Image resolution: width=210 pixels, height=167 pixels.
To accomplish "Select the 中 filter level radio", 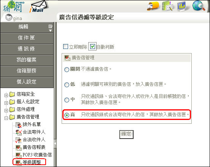I will point(67,100).
